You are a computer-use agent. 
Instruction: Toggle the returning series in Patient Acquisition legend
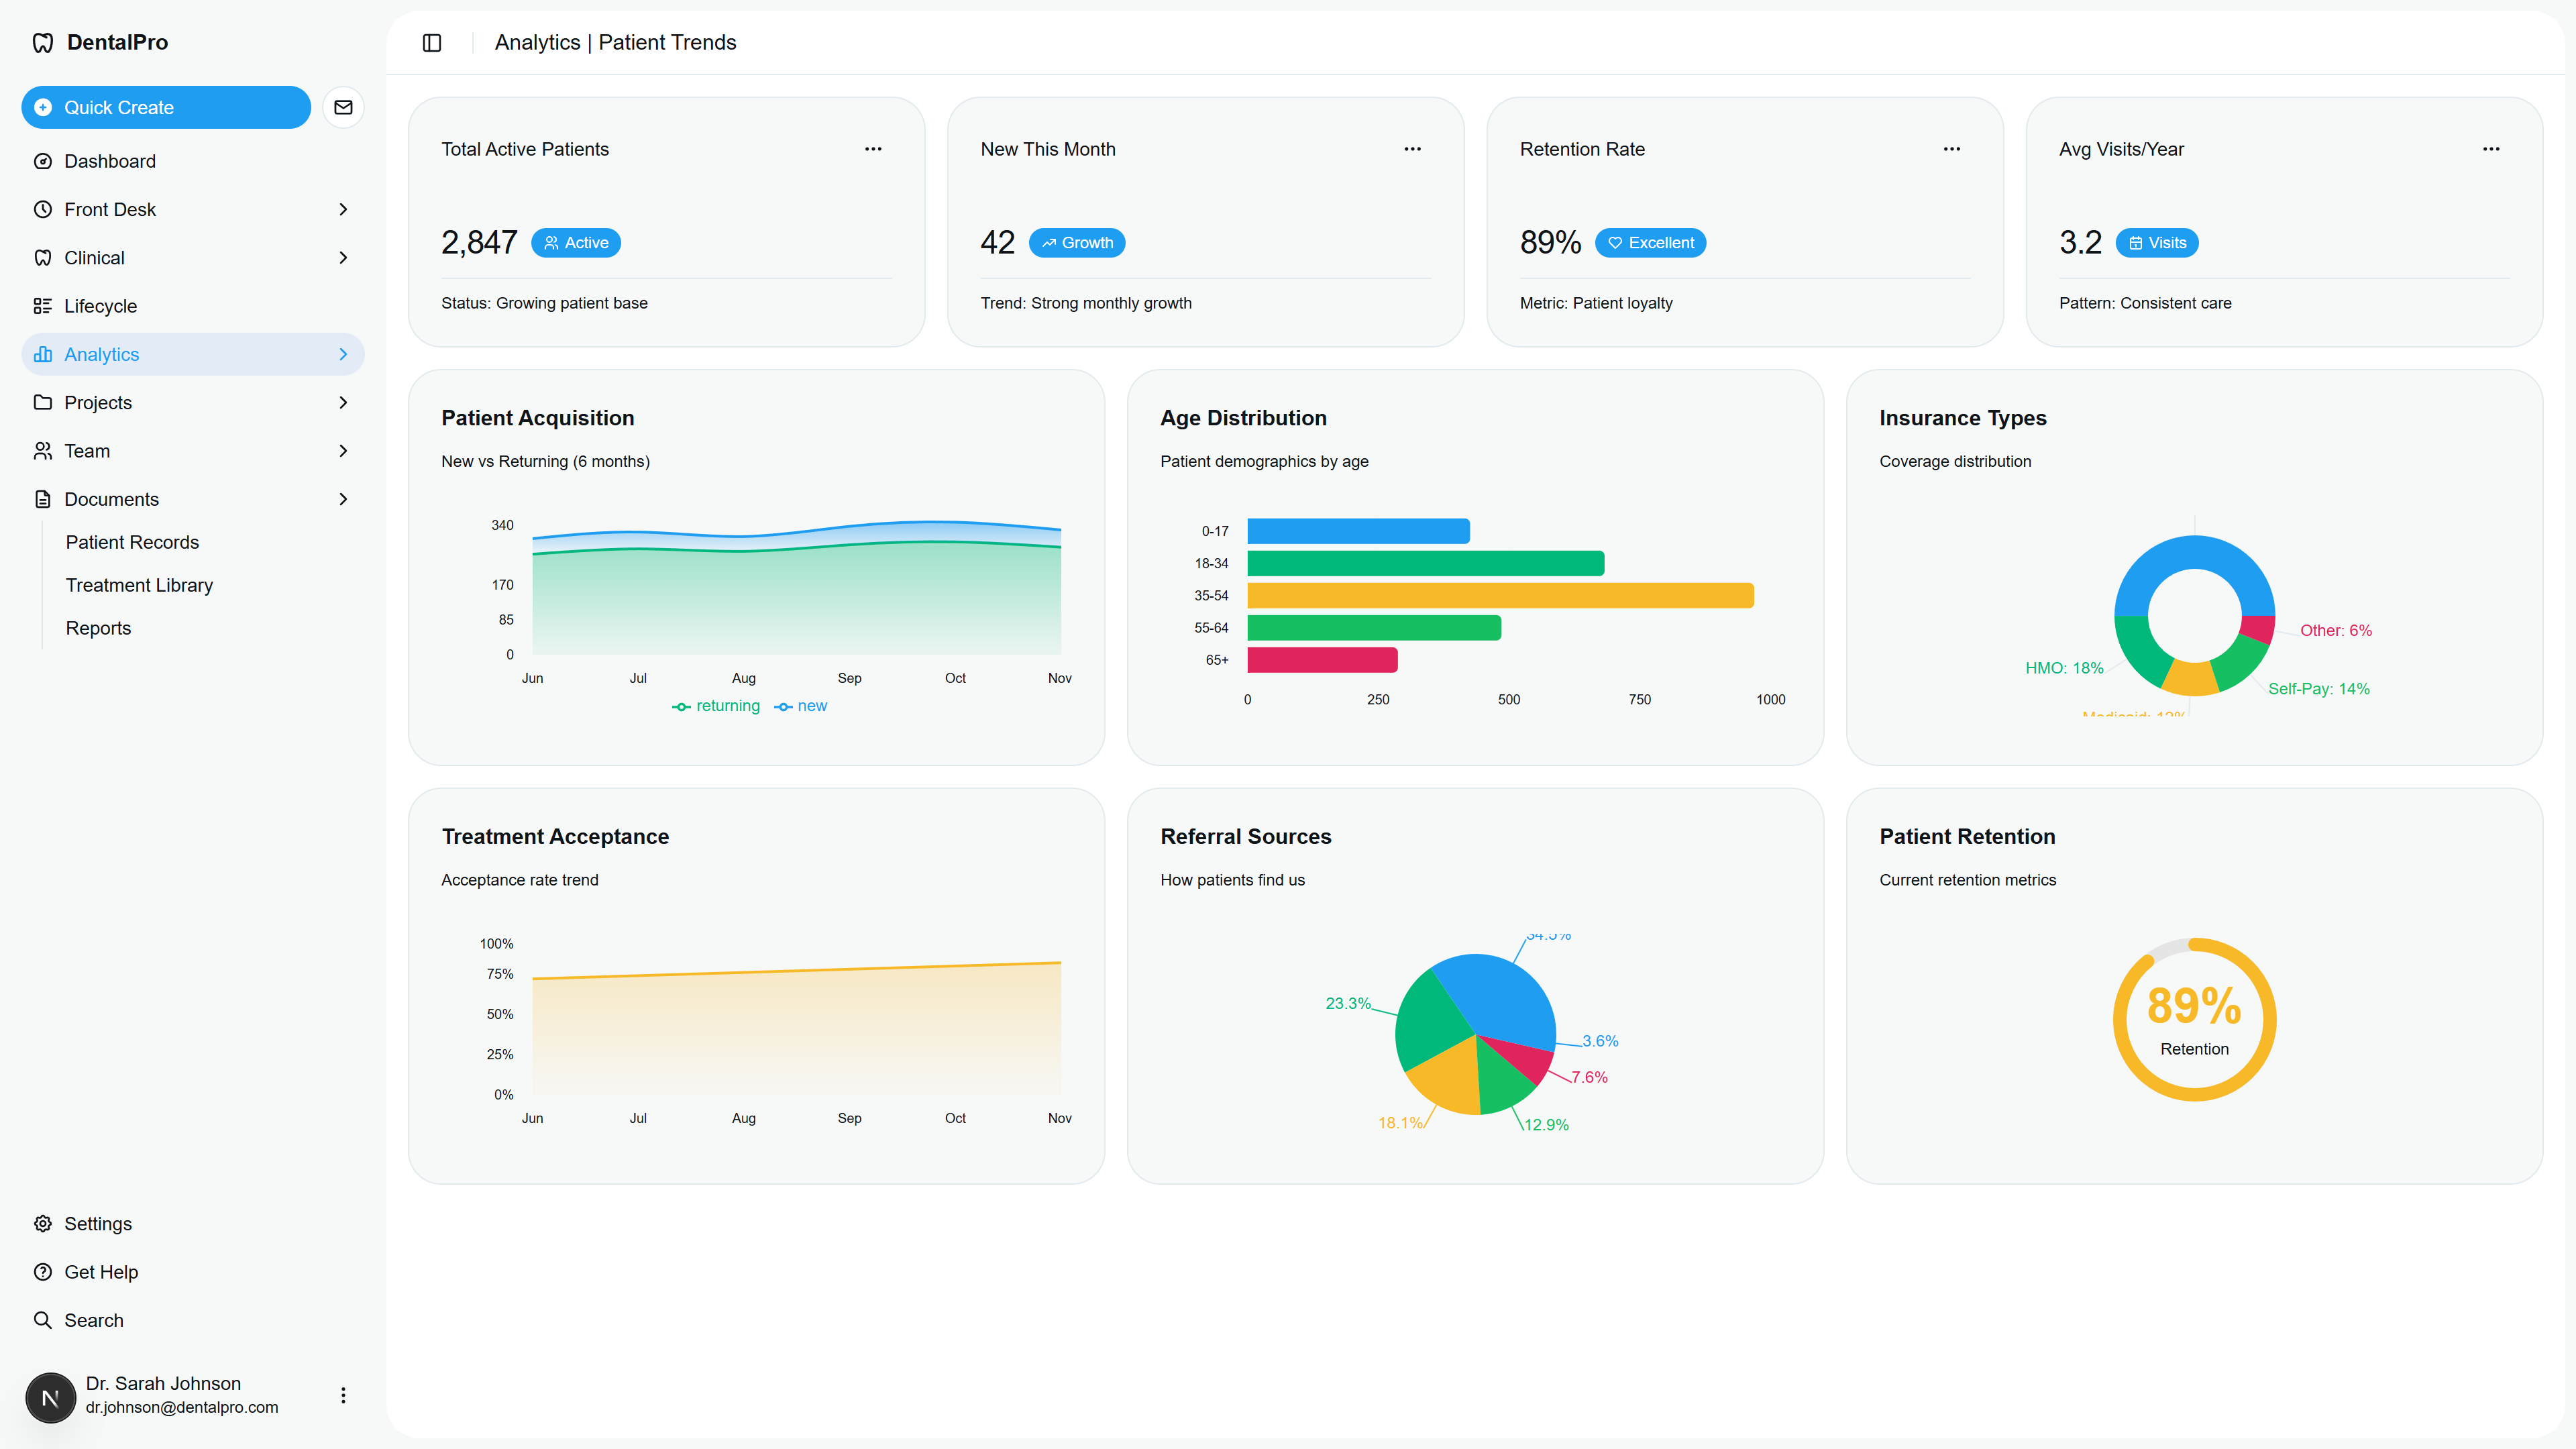point(716,706)
